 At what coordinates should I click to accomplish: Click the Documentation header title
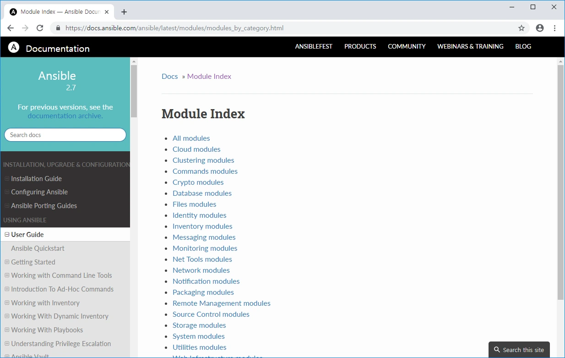pyautogui.click(x=58, y=49)
